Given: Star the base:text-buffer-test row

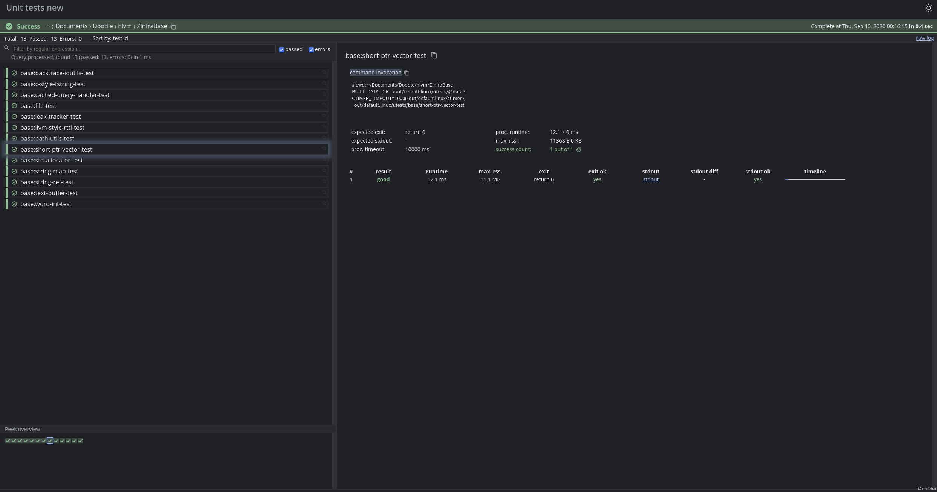Looking at the screenshot, I should click(x=324, y=192).
